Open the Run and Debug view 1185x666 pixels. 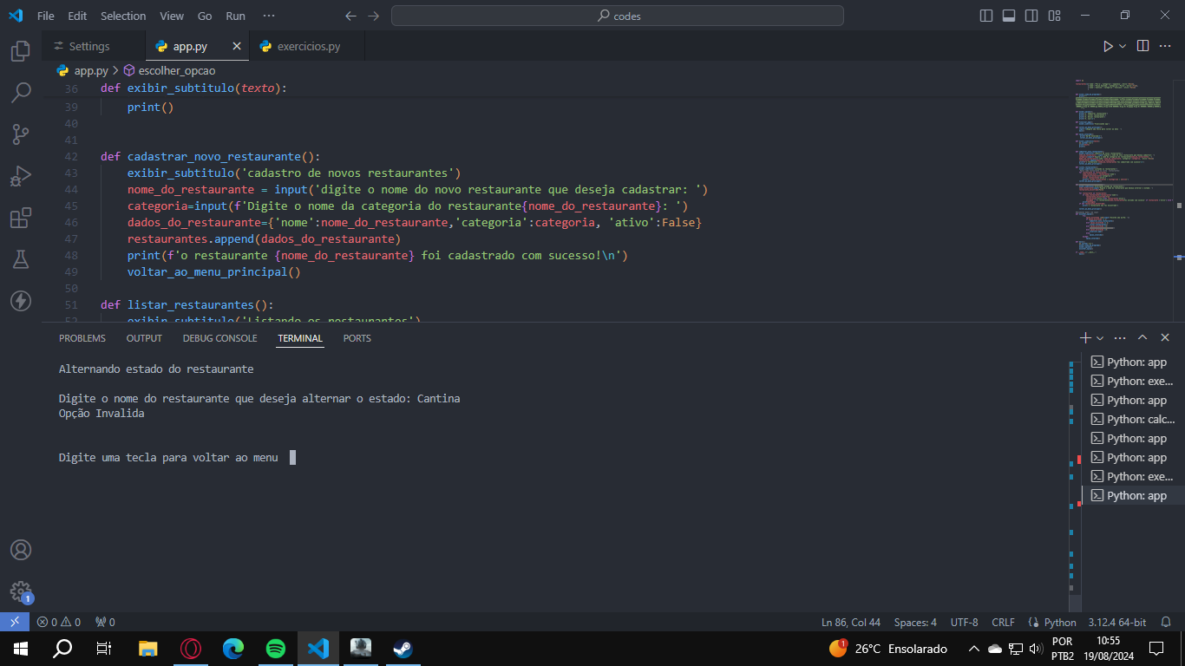click(21, 176)
